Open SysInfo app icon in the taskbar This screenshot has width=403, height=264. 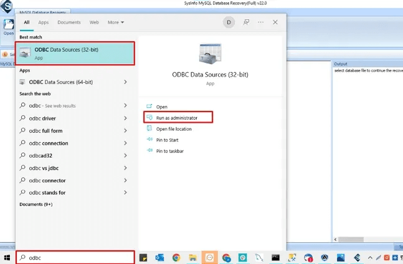[x=358, y=258]
